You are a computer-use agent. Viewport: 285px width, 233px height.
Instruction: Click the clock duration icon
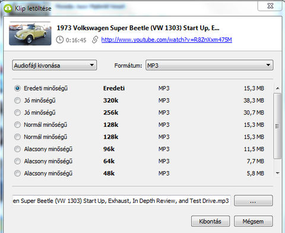(59, 40)
